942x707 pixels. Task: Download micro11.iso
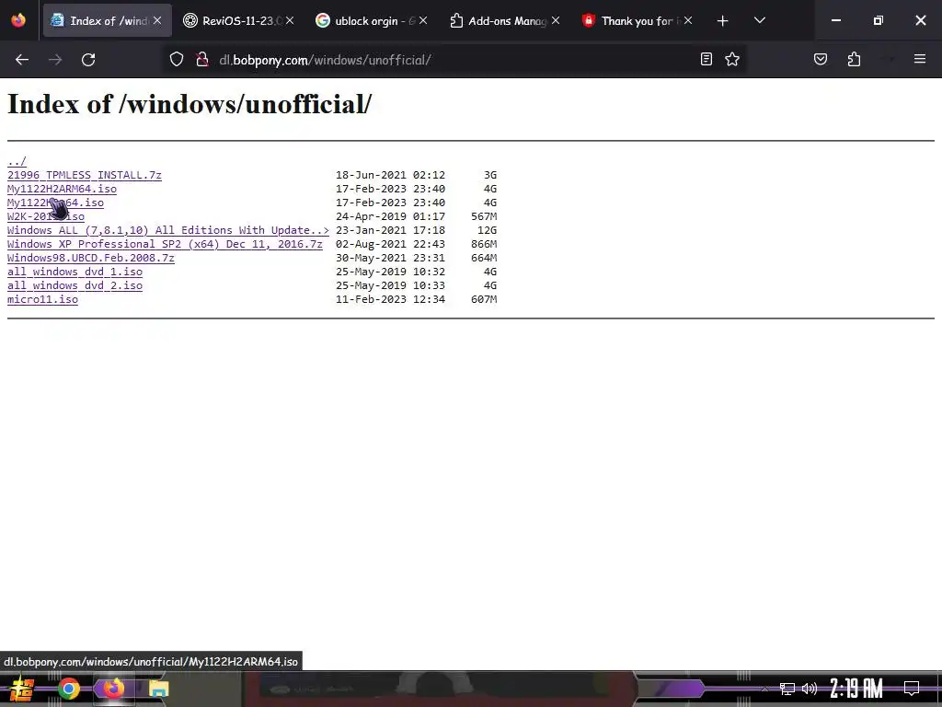point(42,299)
